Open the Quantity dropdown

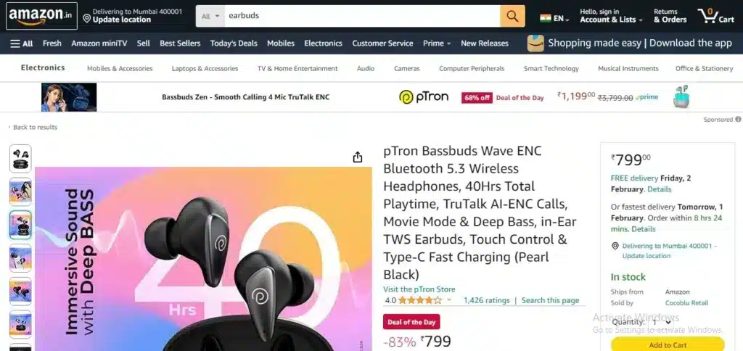tap(662, 322)
